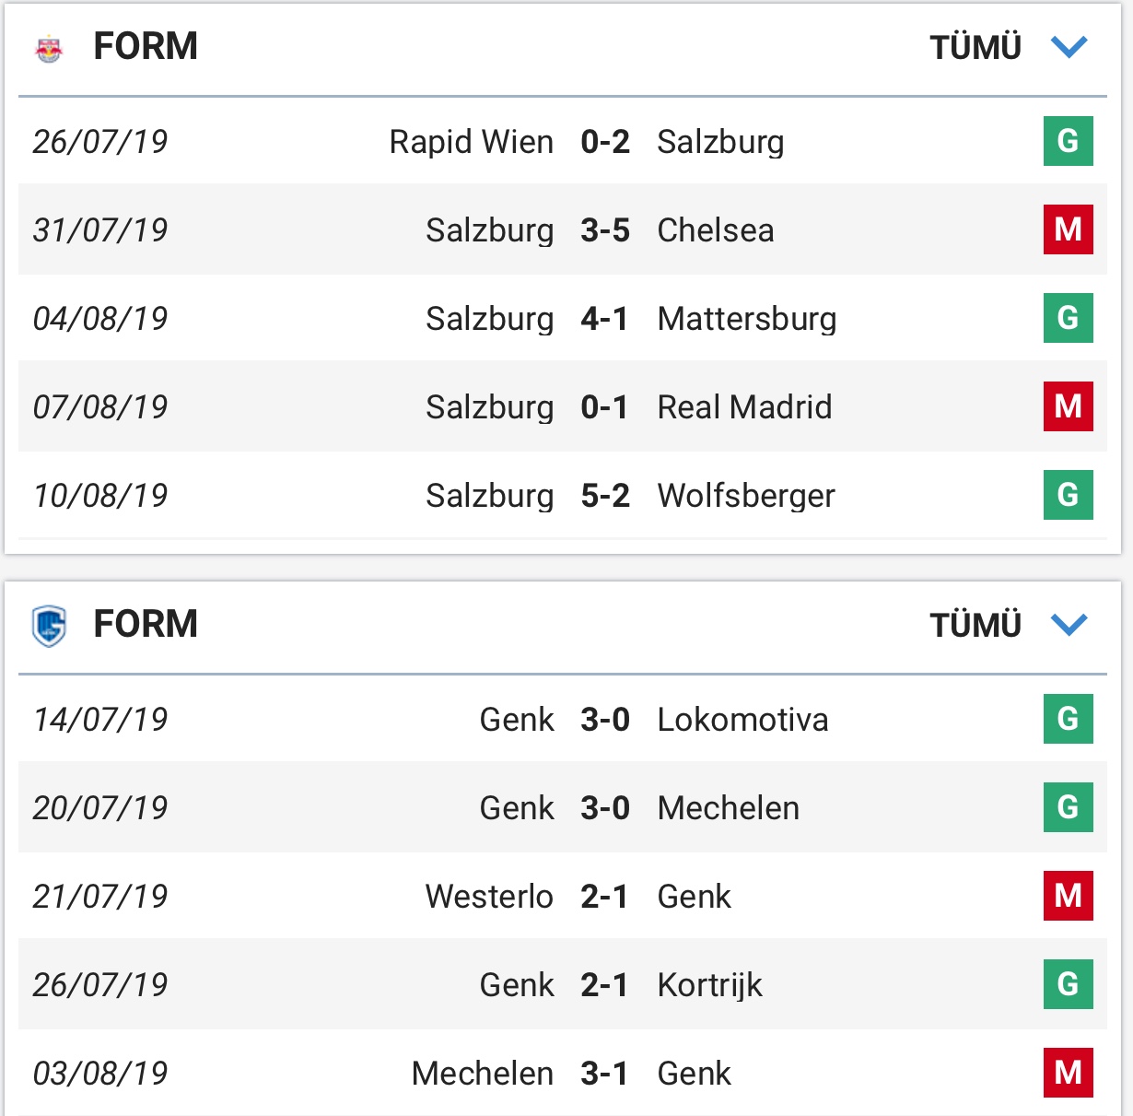This screenshot has width=1133, height=1116.
Task: Open the Salzburg 3-5 Chelsea match score
Action: point(605,230)
